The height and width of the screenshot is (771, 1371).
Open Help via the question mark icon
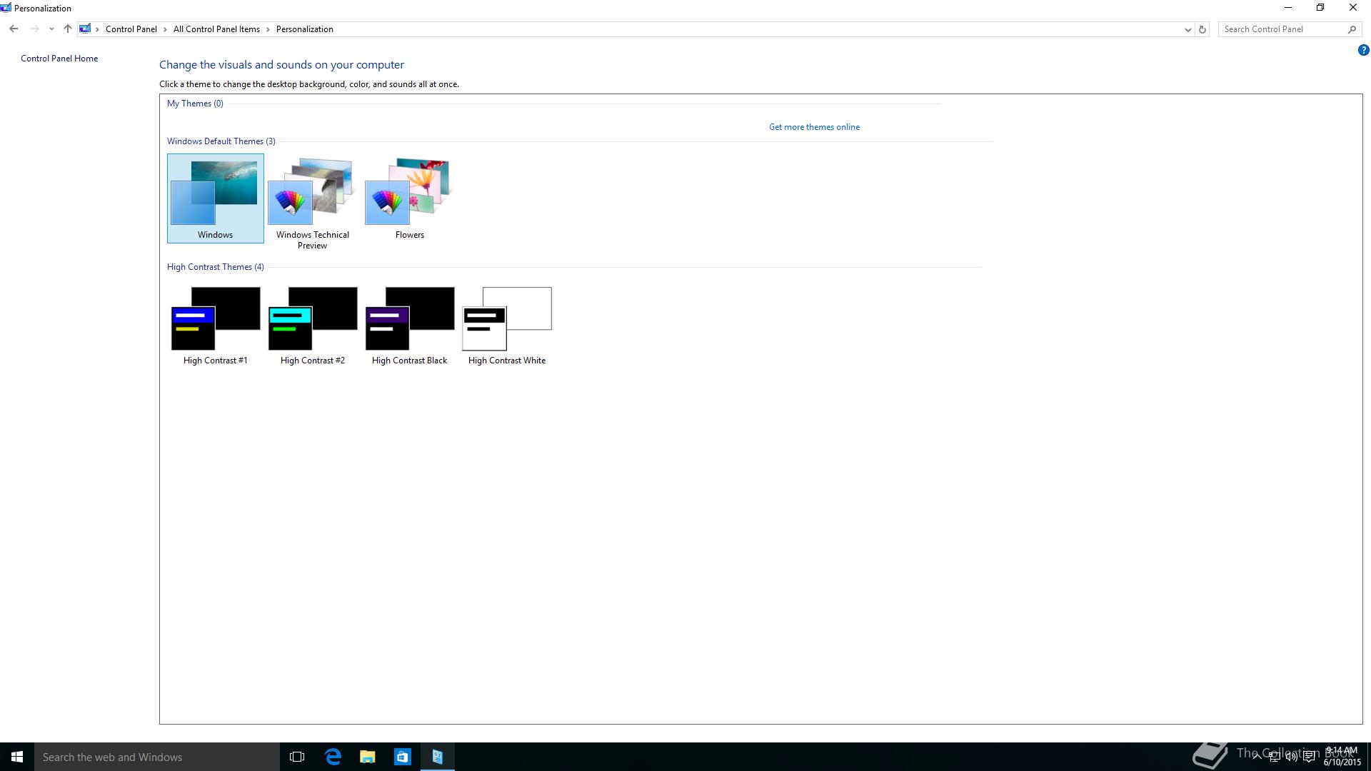1363,50
